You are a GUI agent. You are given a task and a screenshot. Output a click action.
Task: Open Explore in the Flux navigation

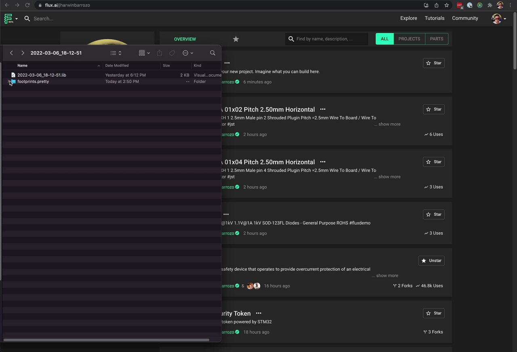(409, 18)
